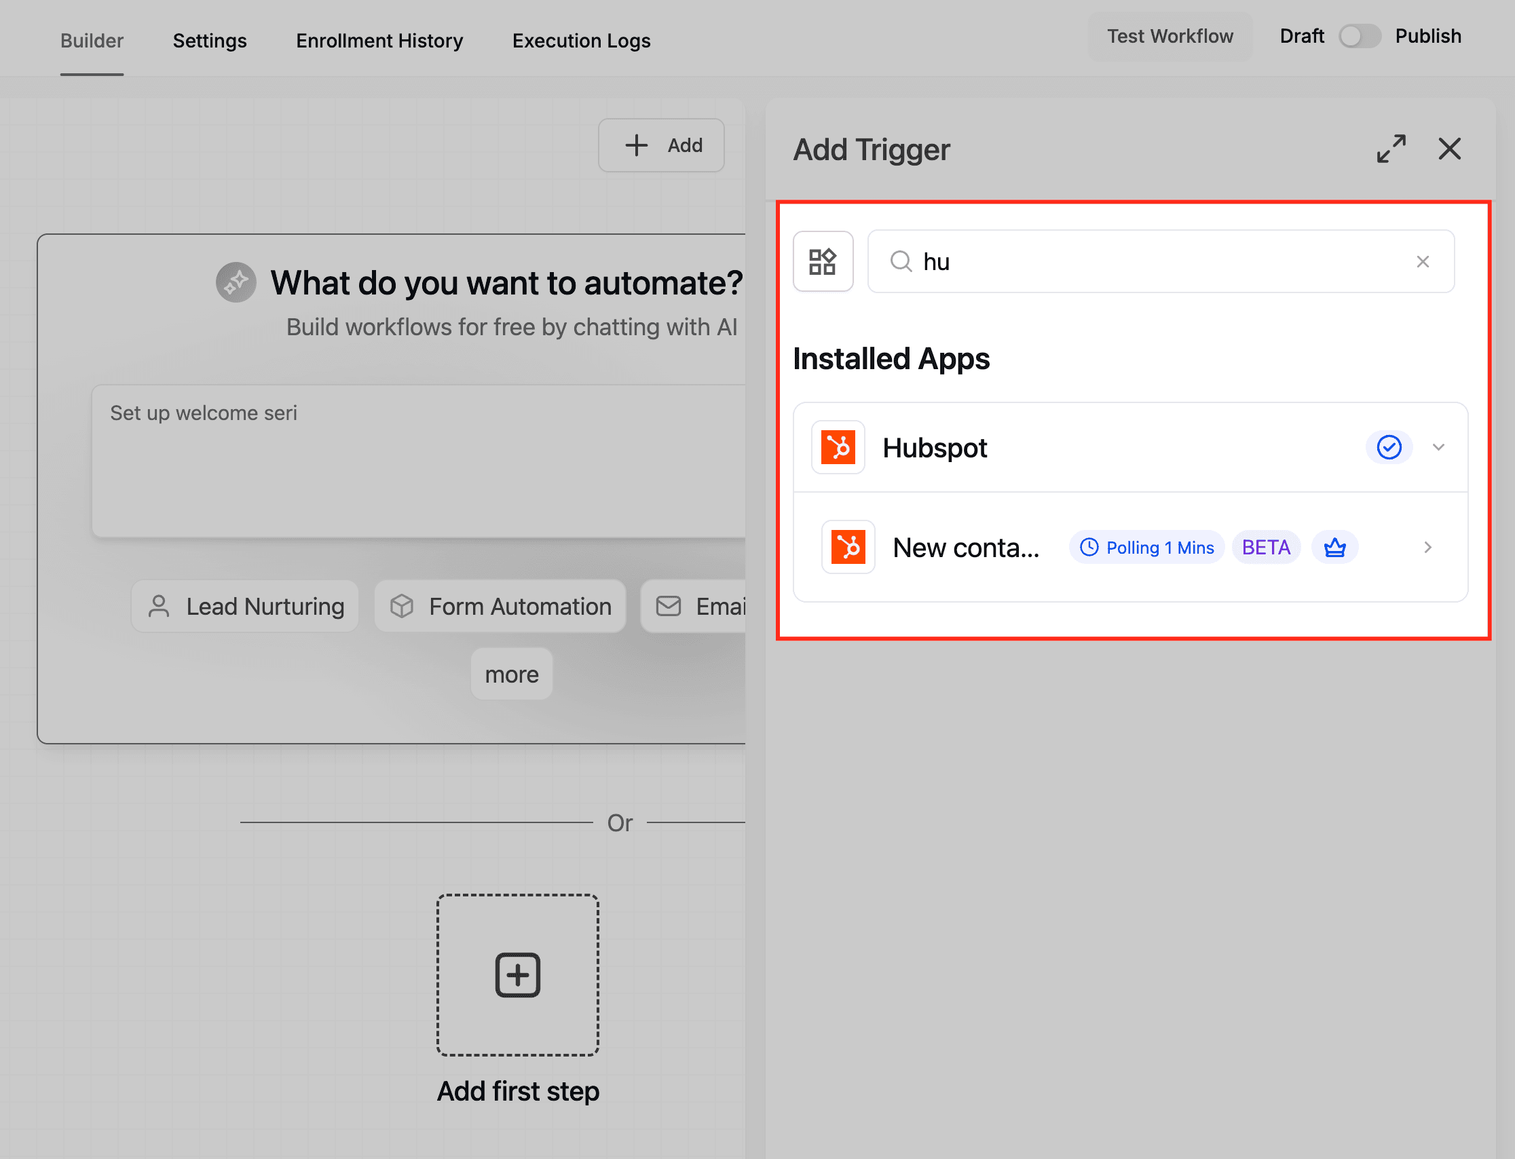This screenshot has width=1515, height=1159.
Task: Select the New conta... Hubspot trigger
Action: [x=1130, y=547]
